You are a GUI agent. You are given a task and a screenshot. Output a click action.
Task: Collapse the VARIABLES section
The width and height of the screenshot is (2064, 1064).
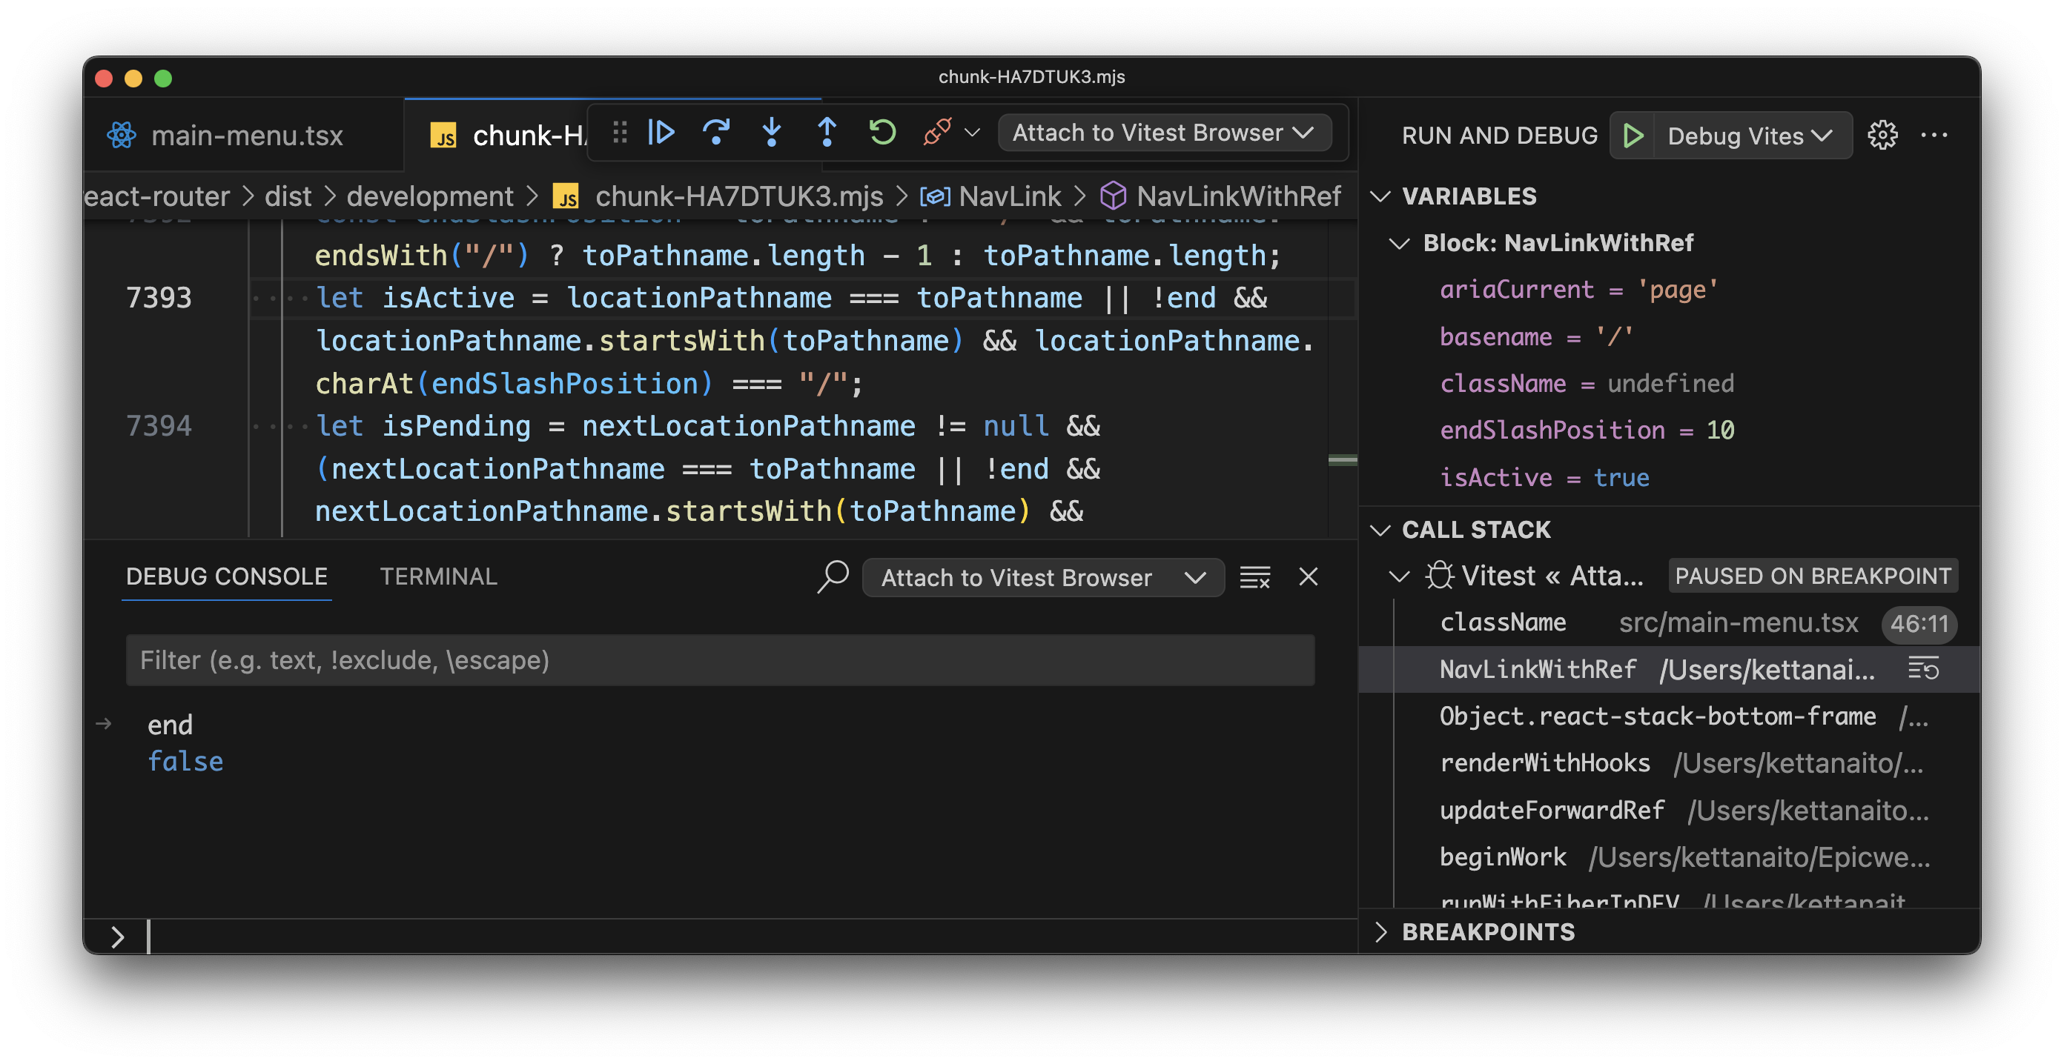pyautogui.click(x=1380, y=196)
